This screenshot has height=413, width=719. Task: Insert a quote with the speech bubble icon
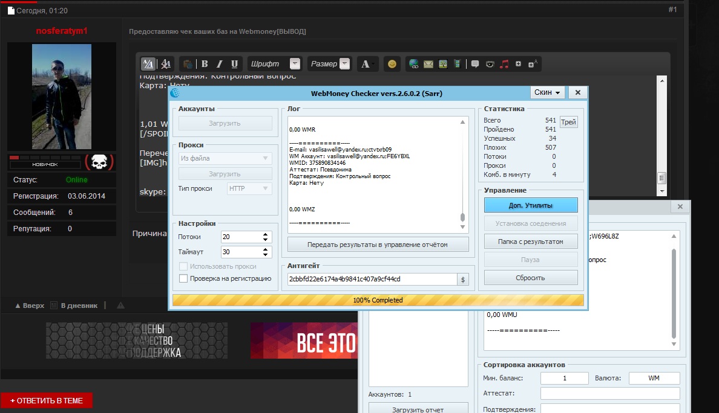pyautogui.click(x=475, y=64)
